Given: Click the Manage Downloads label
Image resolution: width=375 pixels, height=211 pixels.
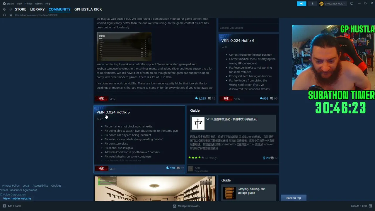Looking at the screenshot, I should click(189, 206).
